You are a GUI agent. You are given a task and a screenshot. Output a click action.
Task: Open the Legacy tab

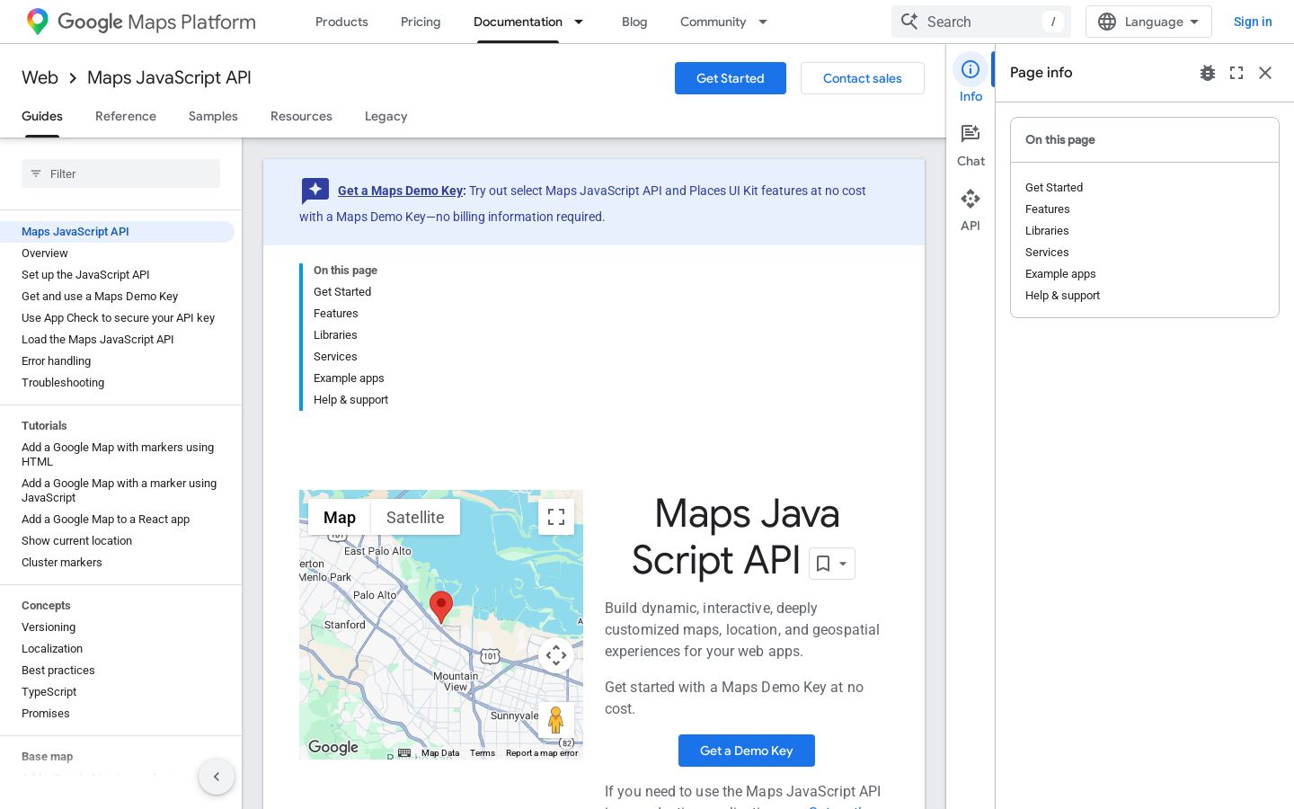pos(386,116)
